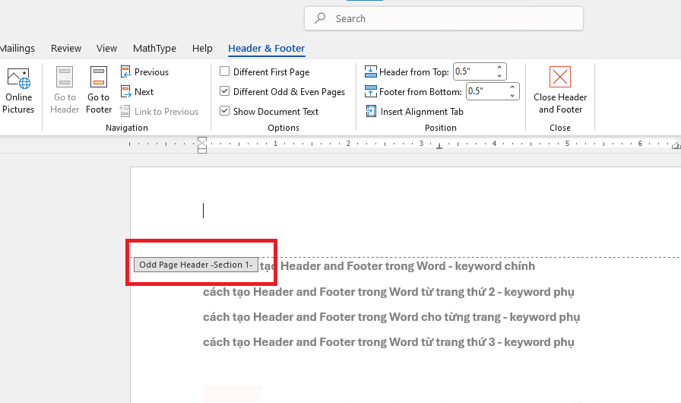Screen dimensions: 681x403
Task: Click Link to Previous option
Action: 160,112
